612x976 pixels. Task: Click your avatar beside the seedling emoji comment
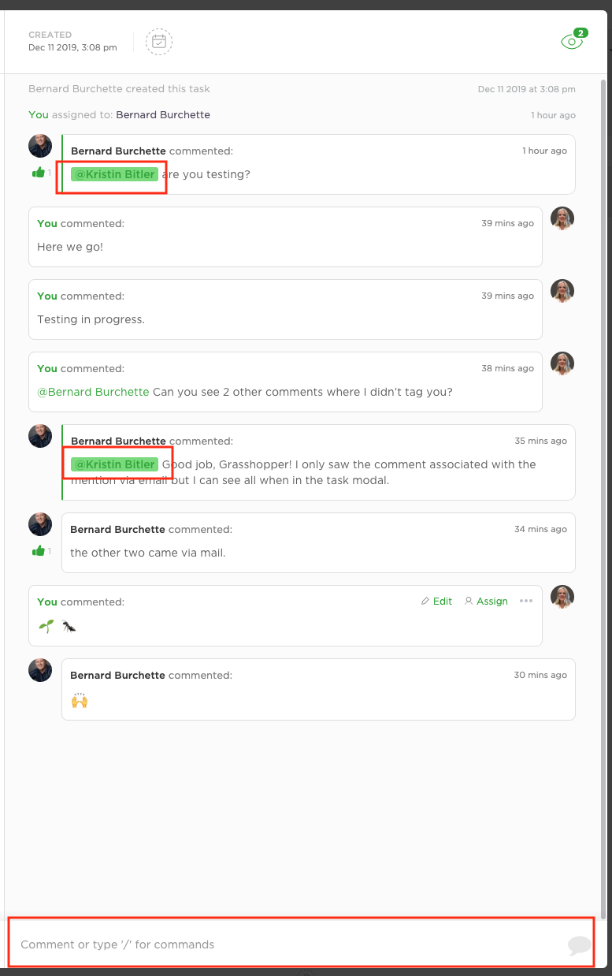point(562,597)
